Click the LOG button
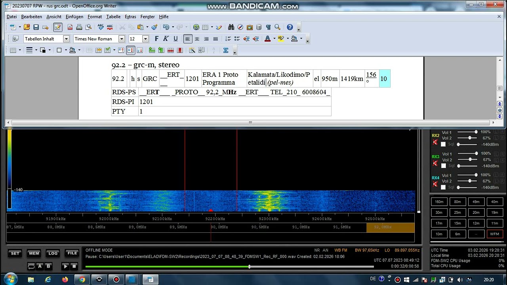 (x=53, y=253)
